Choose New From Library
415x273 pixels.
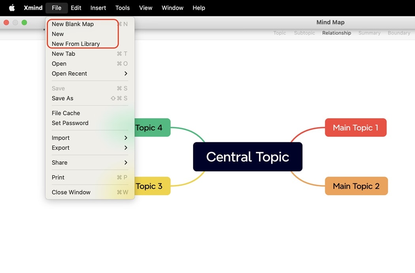(x=90, y=44)
